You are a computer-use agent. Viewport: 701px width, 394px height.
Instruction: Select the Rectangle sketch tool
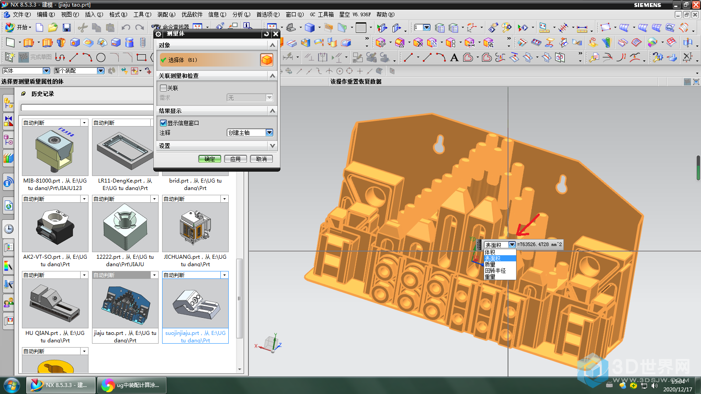141,57
